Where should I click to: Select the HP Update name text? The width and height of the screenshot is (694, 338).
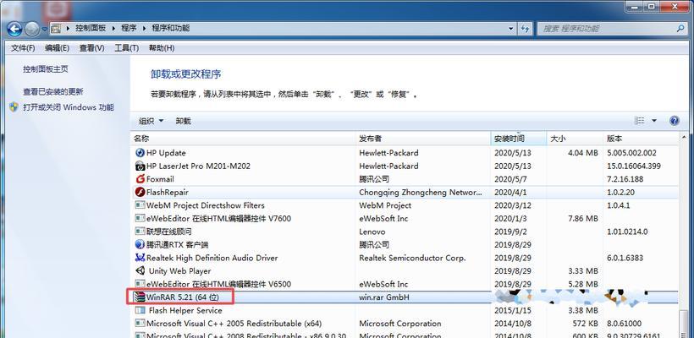click(166, 153)
